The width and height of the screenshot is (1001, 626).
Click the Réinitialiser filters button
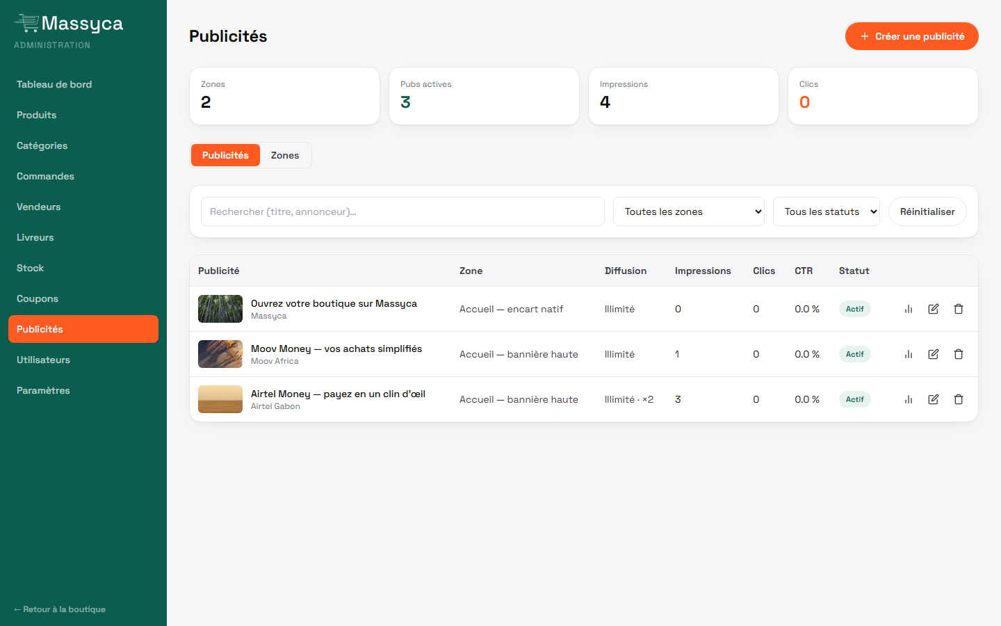(927, 211)
